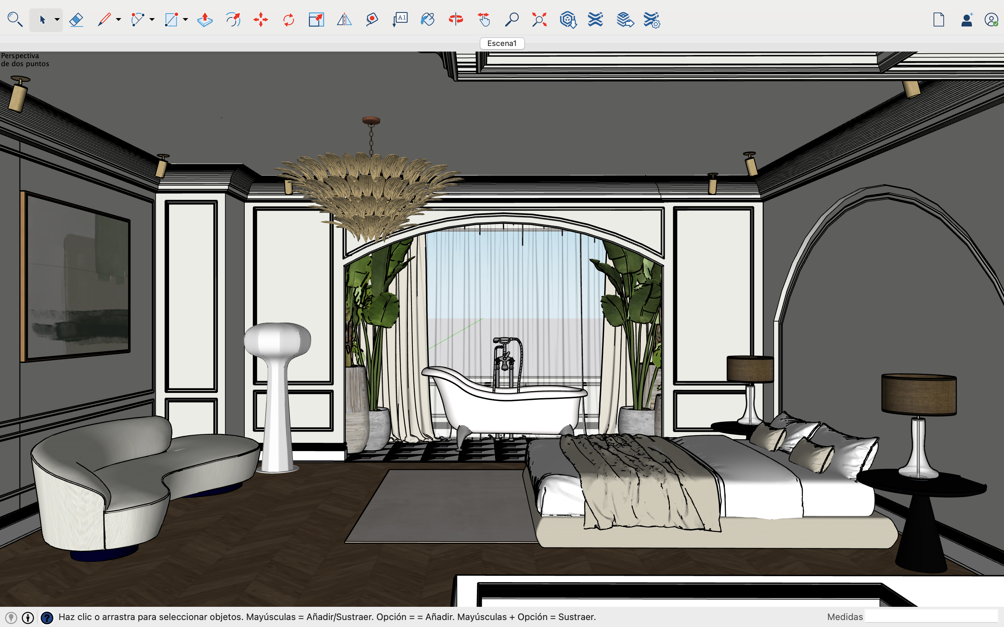The width and height of the screenshot is (1004, 627).
Task: Click the blue help question mark icon
Action: click(x=47, y=618)
